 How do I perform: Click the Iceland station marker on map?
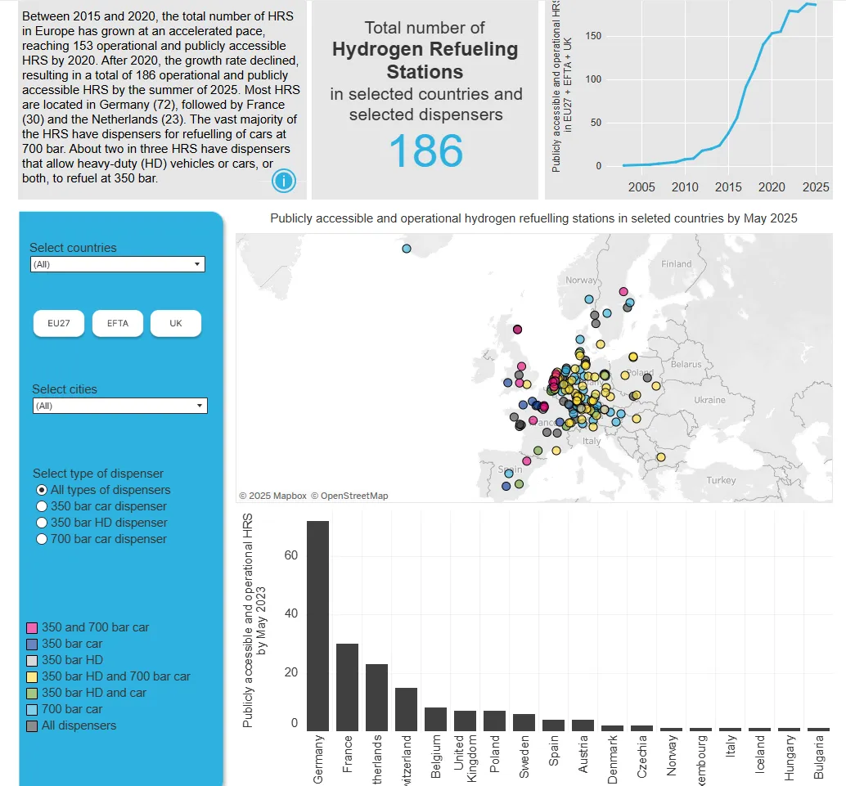[x=407, y=249]
